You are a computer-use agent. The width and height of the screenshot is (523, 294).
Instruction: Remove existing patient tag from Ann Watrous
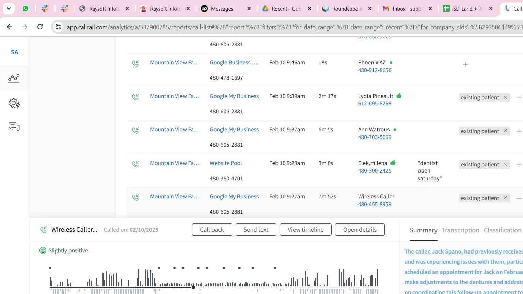pos(505,131)
